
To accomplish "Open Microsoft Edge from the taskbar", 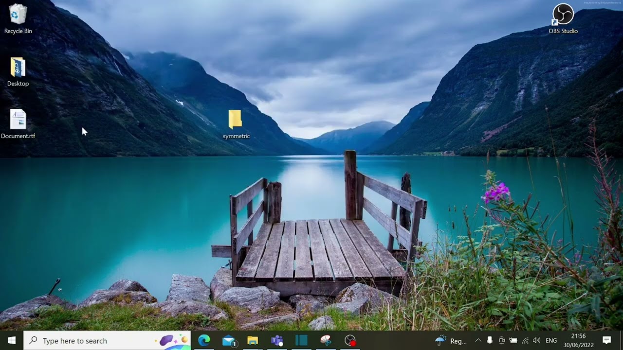I will [204, 341].
